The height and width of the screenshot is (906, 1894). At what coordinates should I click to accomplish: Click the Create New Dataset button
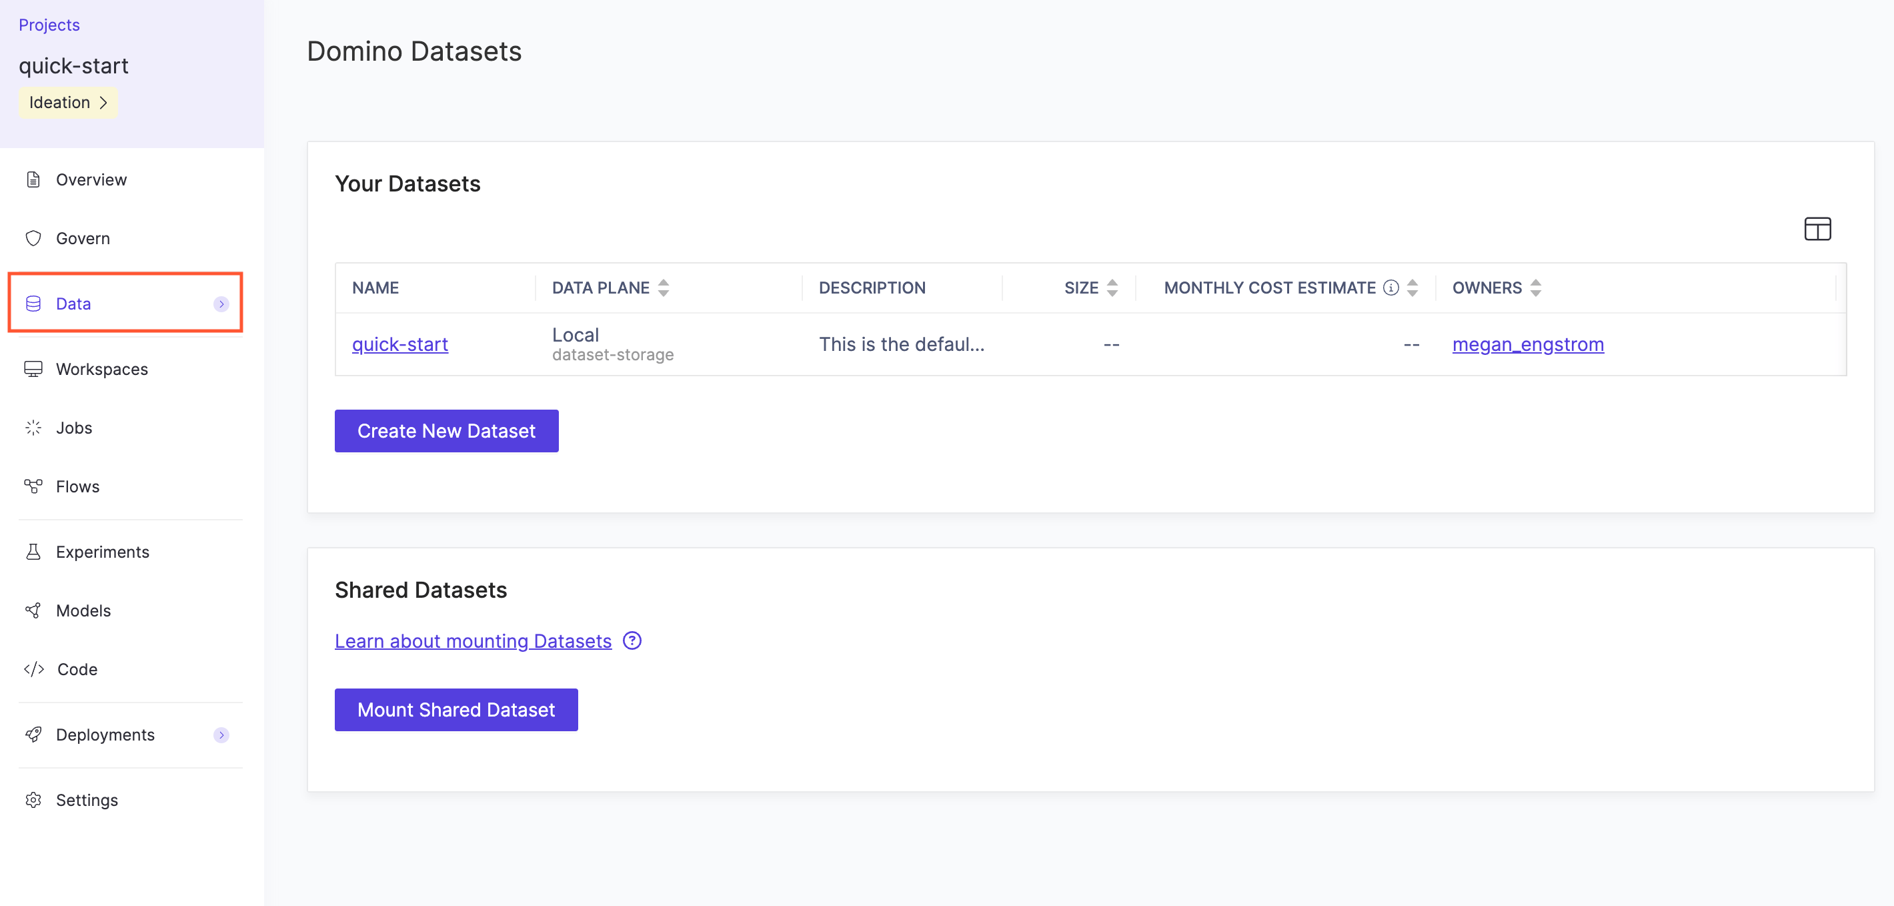click(446, 431)
